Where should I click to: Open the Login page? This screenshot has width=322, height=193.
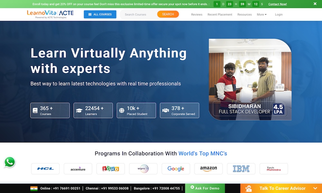pos(279,14)
